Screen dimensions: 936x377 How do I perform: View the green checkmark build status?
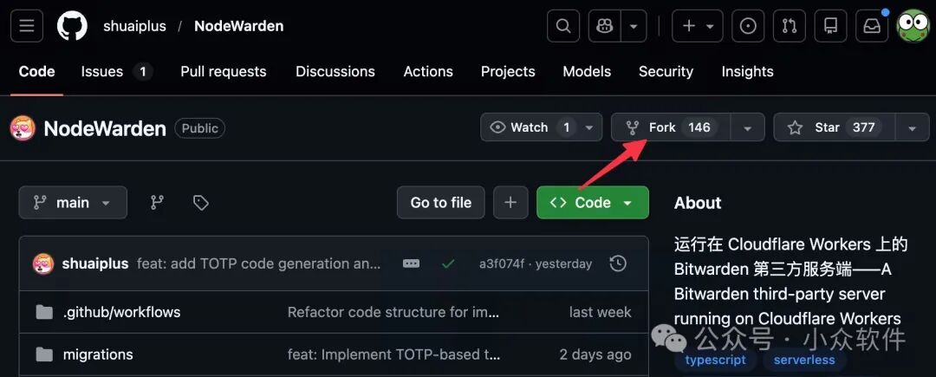tap(448, 263)
